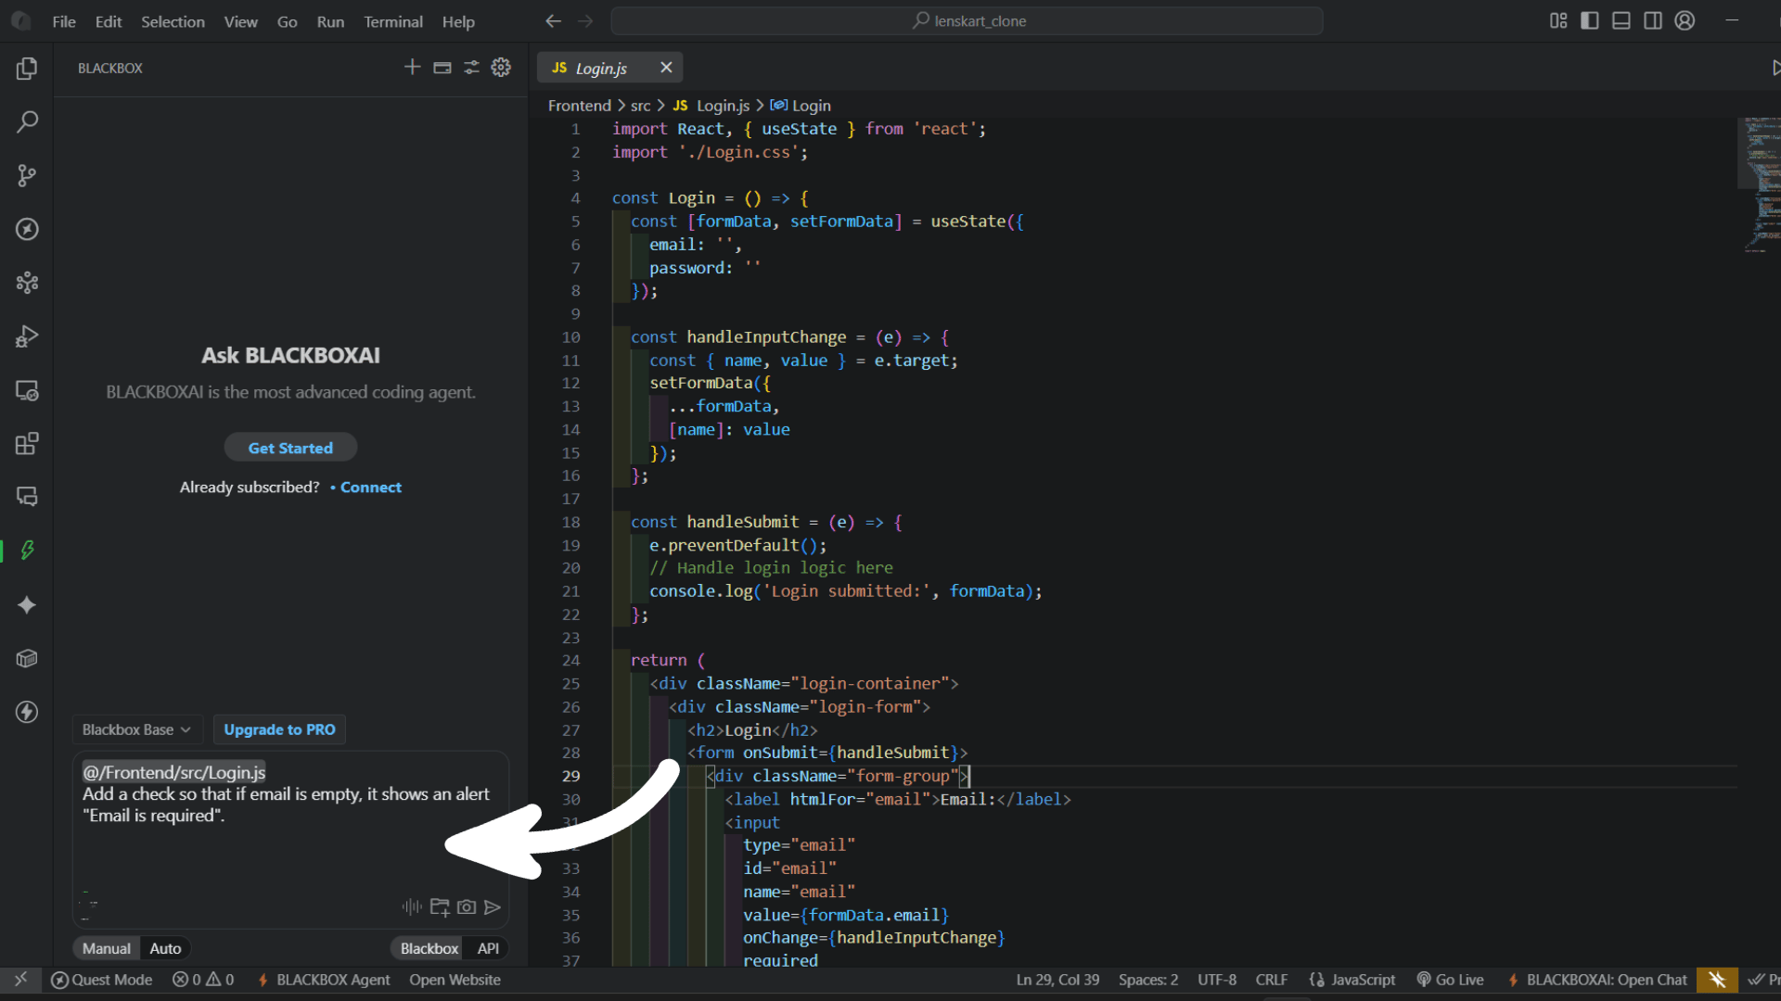Click the src breadcrumb segment
1781x1001 pixels.
640,106
